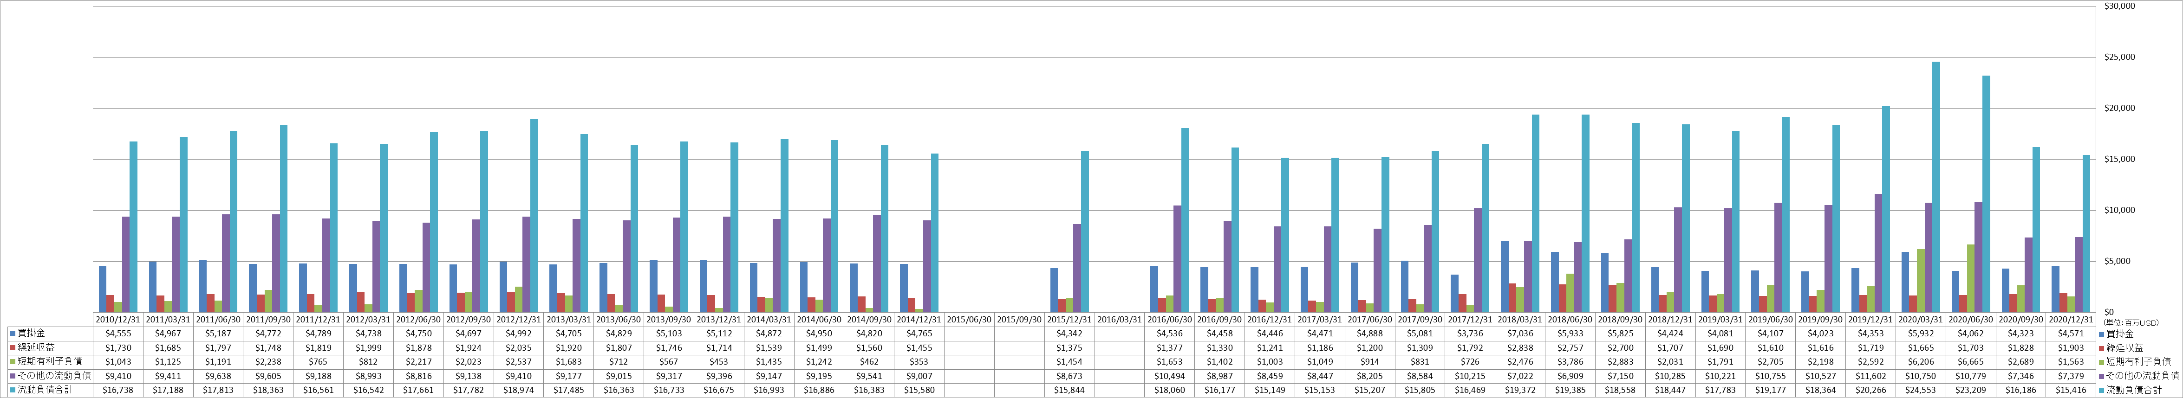Select the 2016/03/31 date column header
Image resolution: width=2183 pixels, height=398 pixels.
coord(1119,320)
